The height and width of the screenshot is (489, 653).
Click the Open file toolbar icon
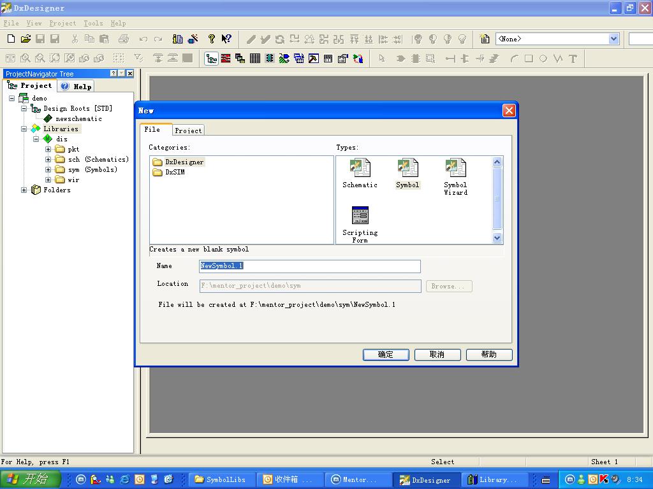point(26,39)
